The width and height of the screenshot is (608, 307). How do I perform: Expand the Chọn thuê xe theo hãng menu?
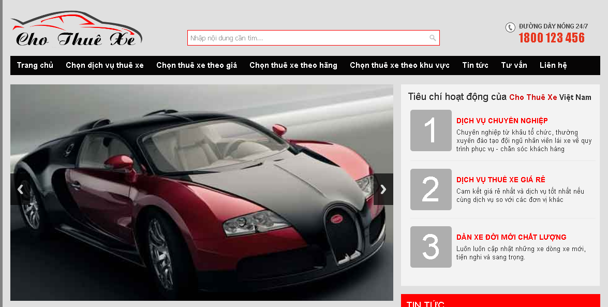point(293,65)
